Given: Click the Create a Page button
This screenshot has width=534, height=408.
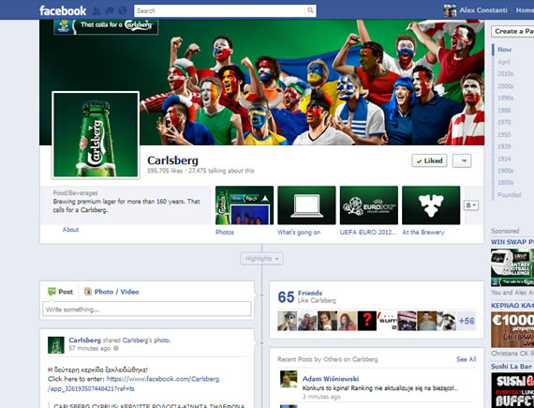Looking at the screenshot, I should (512, 31).
